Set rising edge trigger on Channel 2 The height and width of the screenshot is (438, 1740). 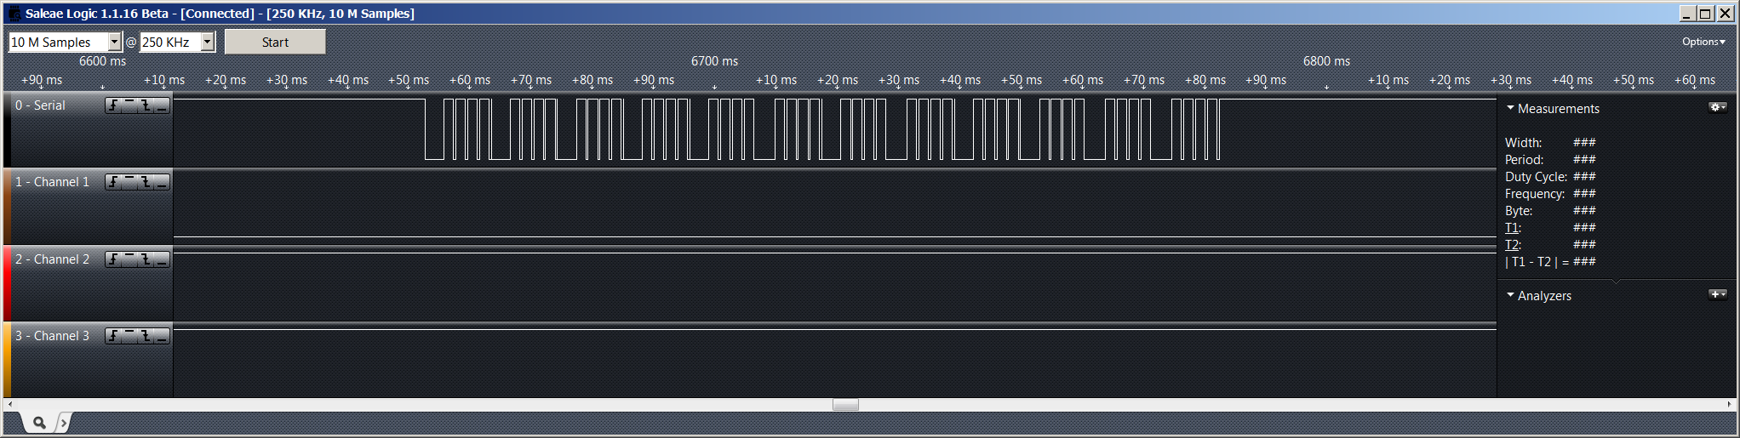(x=113, y=259)
